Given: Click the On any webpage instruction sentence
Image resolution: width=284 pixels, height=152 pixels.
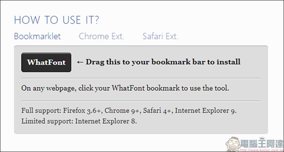Looking at the screenshot, I should pos(125,88).
